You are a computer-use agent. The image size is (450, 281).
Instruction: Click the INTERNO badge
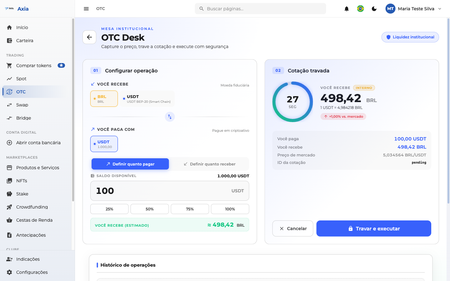pos(364,88)
